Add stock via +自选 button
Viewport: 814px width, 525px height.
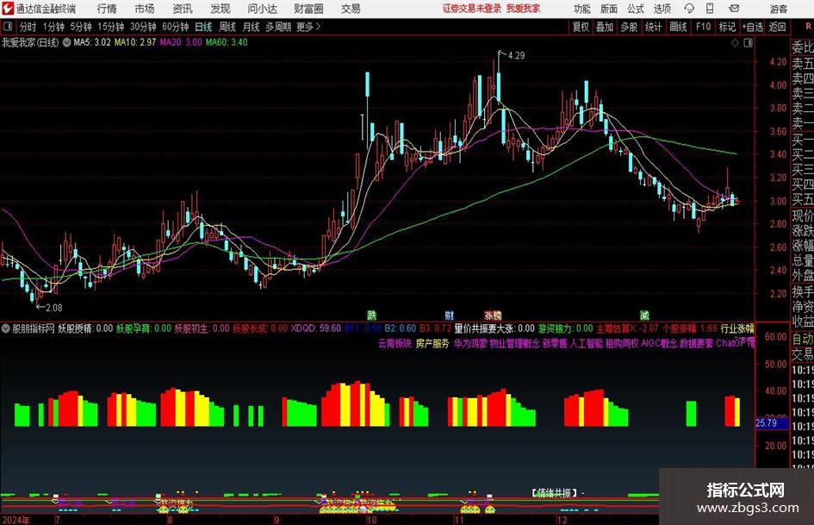753,27
